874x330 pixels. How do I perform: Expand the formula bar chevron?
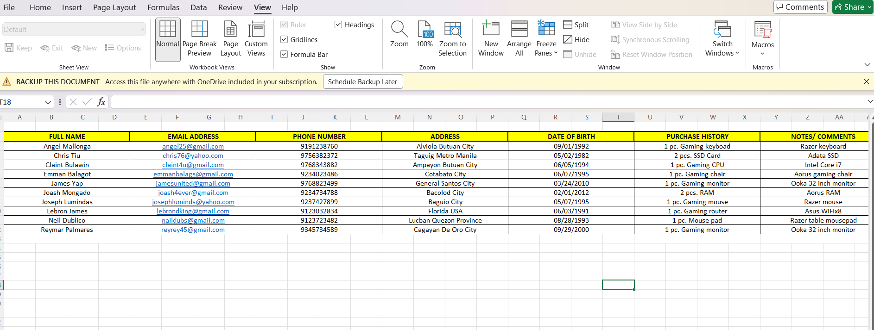point(869,102)
